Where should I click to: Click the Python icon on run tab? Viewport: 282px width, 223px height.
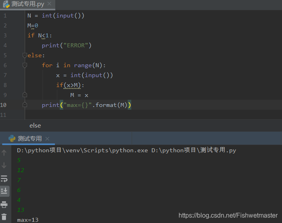click(x=12, y=139)
